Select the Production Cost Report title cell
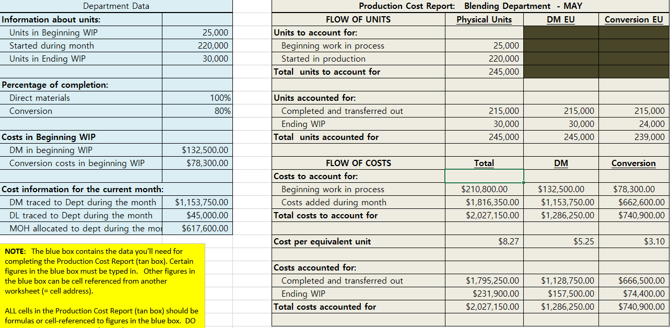 470,6
